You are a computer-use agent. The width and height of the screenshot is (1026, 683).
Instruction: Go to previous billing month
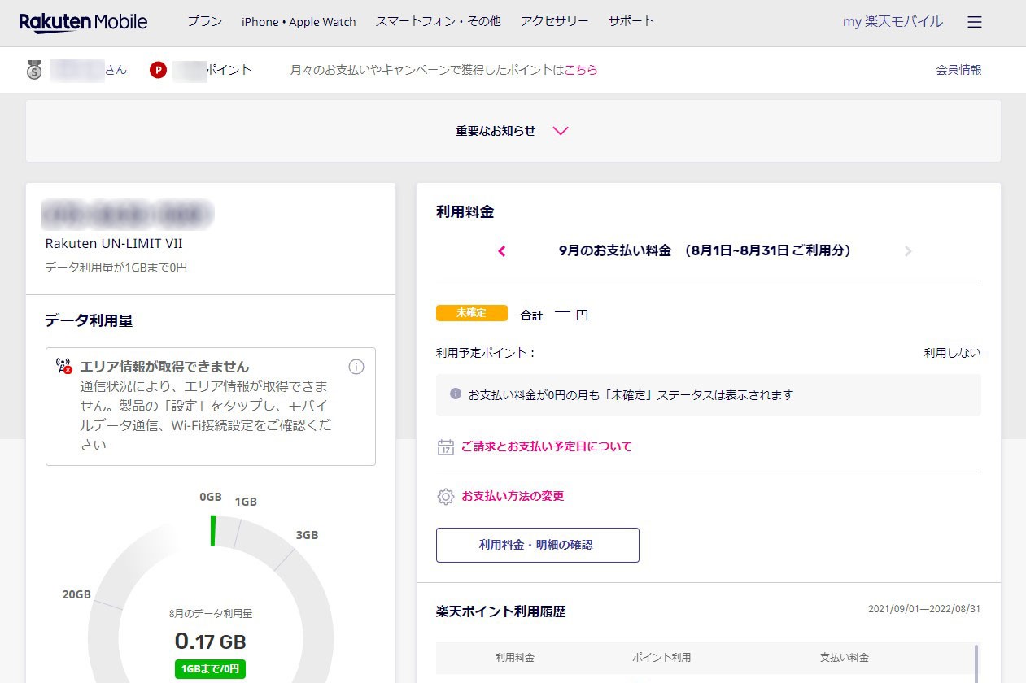(x=501, y=251)
